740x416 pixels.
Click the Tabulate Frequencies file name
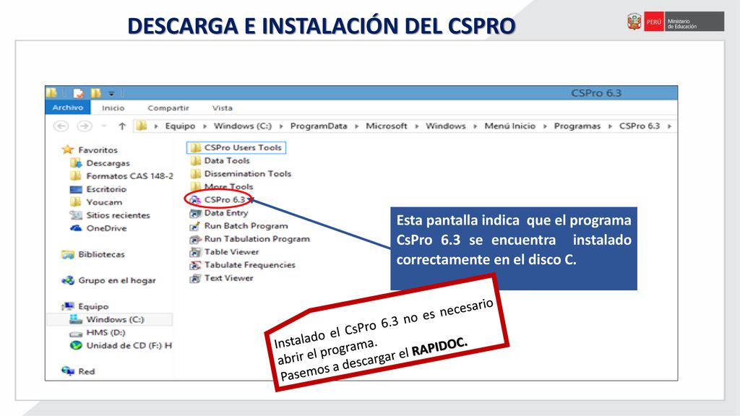click(249, 266)
